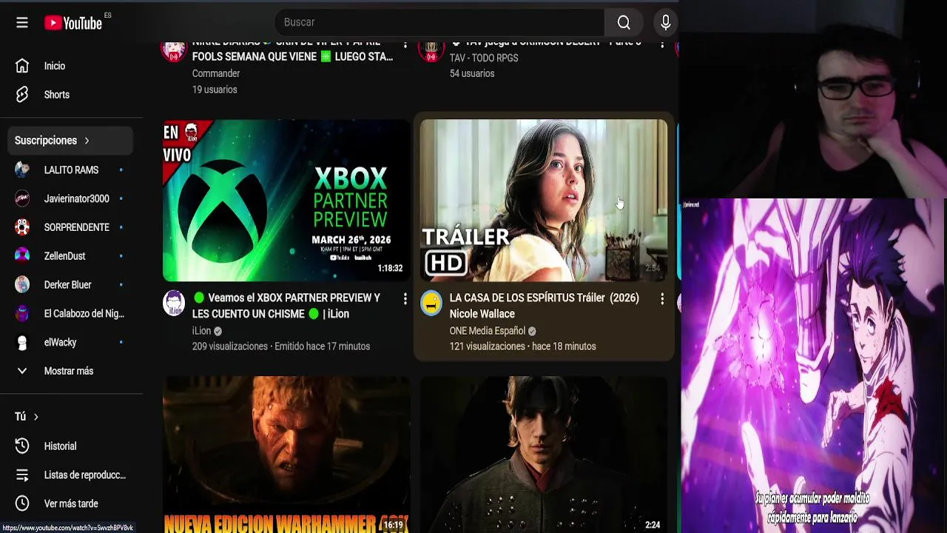Viewport: 947px width, 533px height.
Task: Click the playlist icon beside Listas
Action: 22,475
